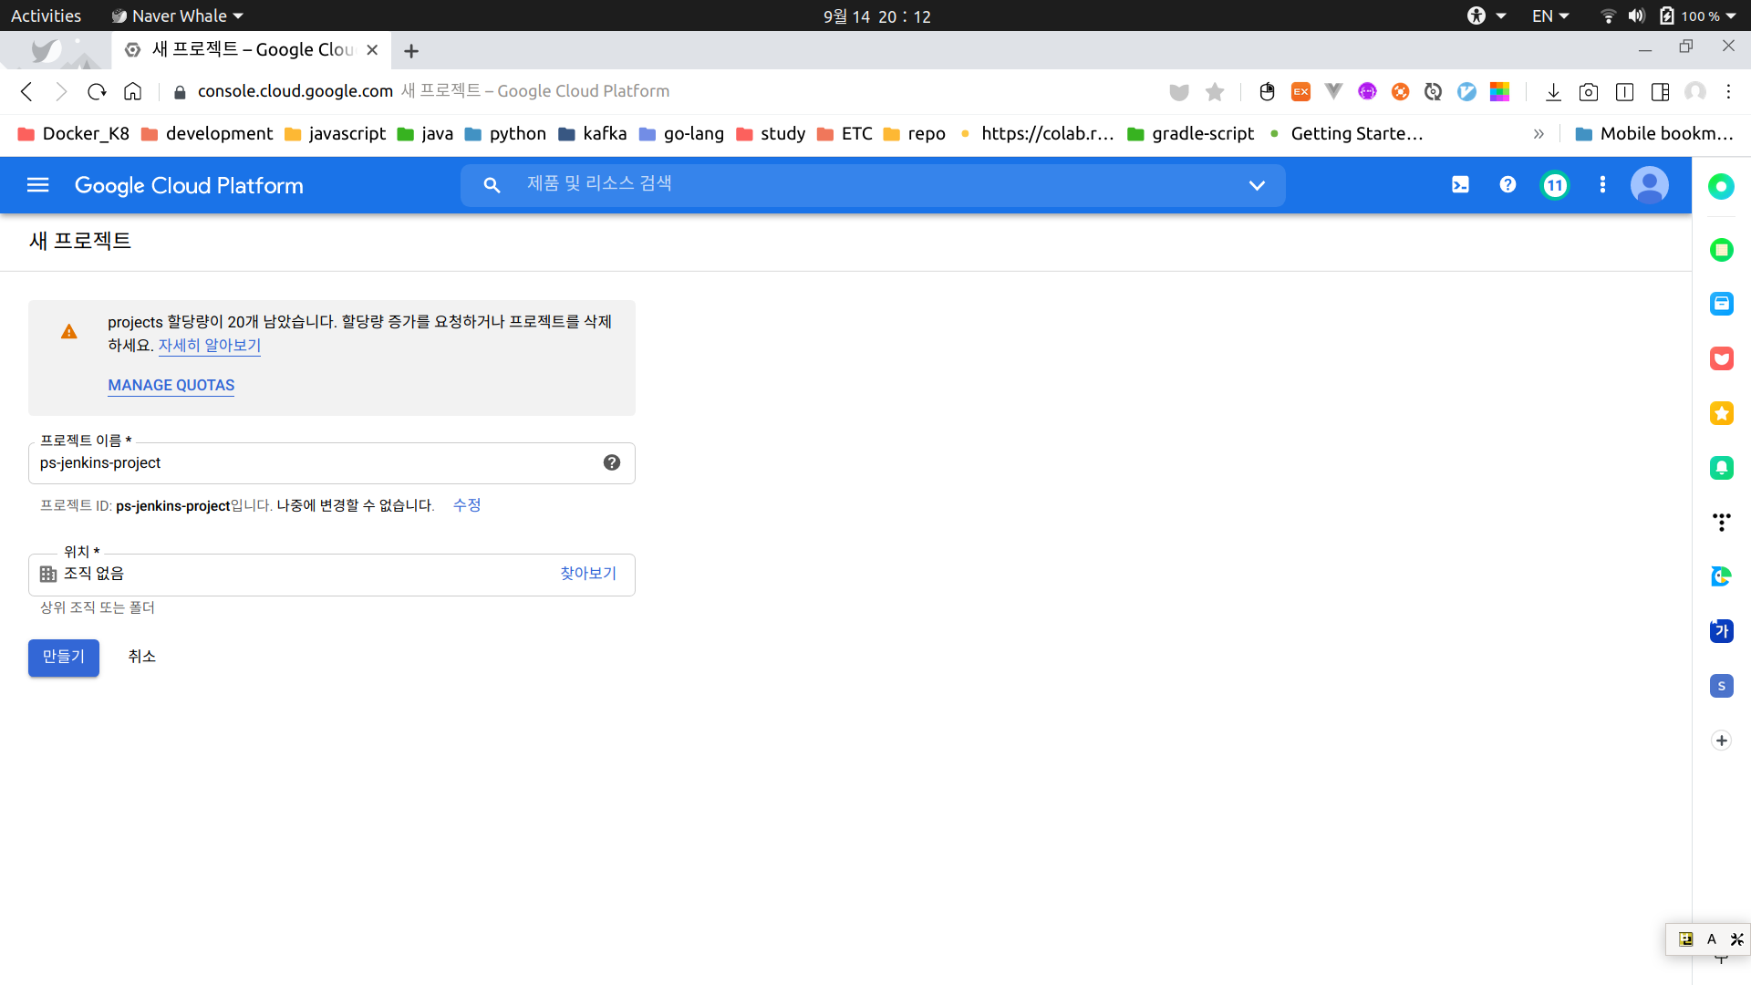The image size is (1751, 985).
Task: Open the help question mark menu
Action: [1508, 185]
